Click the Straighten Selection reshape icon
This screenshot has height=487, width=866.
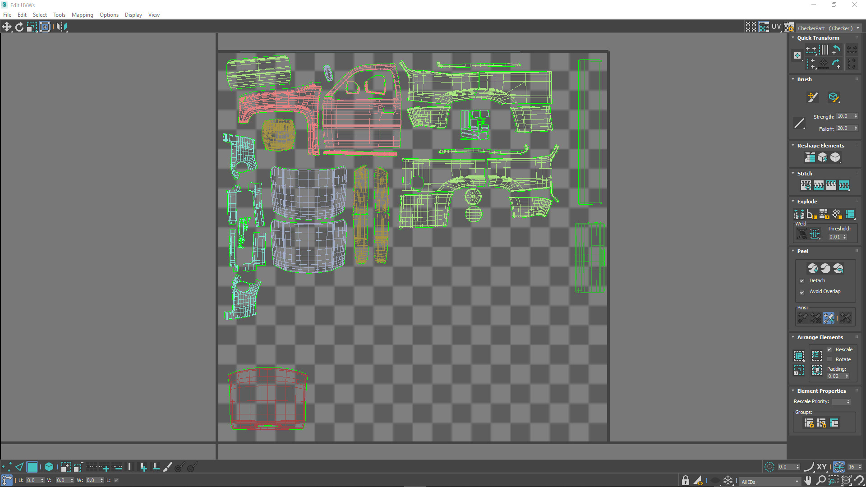(810, 157)
